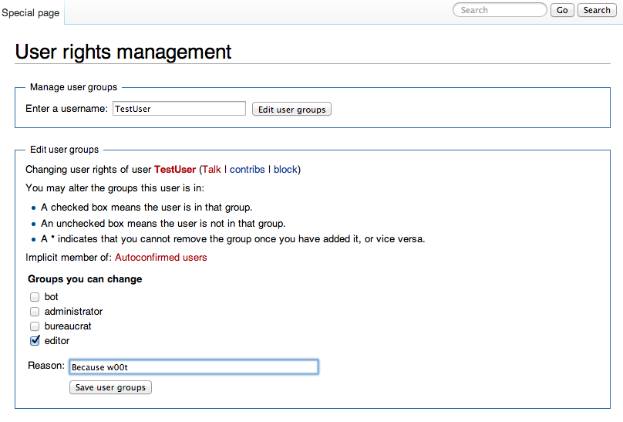Click the username field containing TestUser

point(179,109)
